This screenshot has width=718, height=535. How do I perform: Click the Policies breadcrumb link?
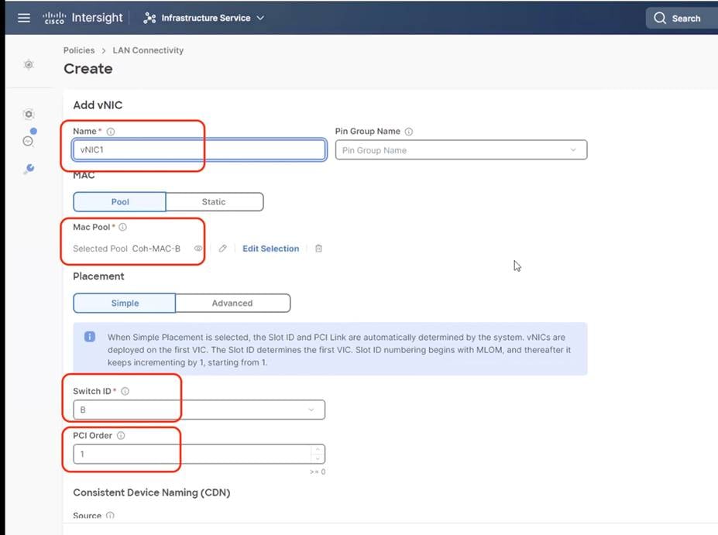pyautogui.click(x=78, y=50)
